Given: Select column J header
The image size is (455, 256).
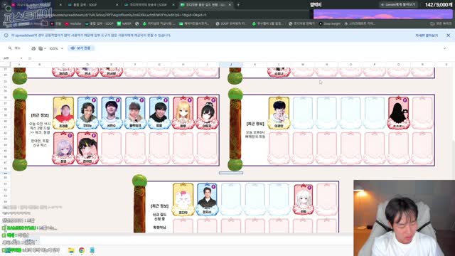Looking at the screenshot, I should coord(231,65).
